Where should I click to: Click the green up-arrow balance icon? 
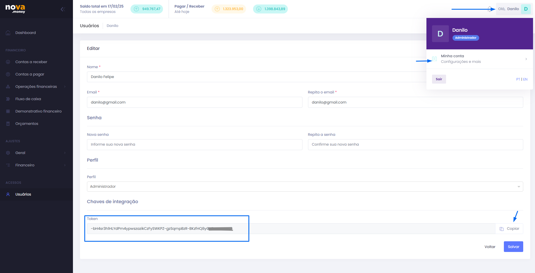point(136,9)
